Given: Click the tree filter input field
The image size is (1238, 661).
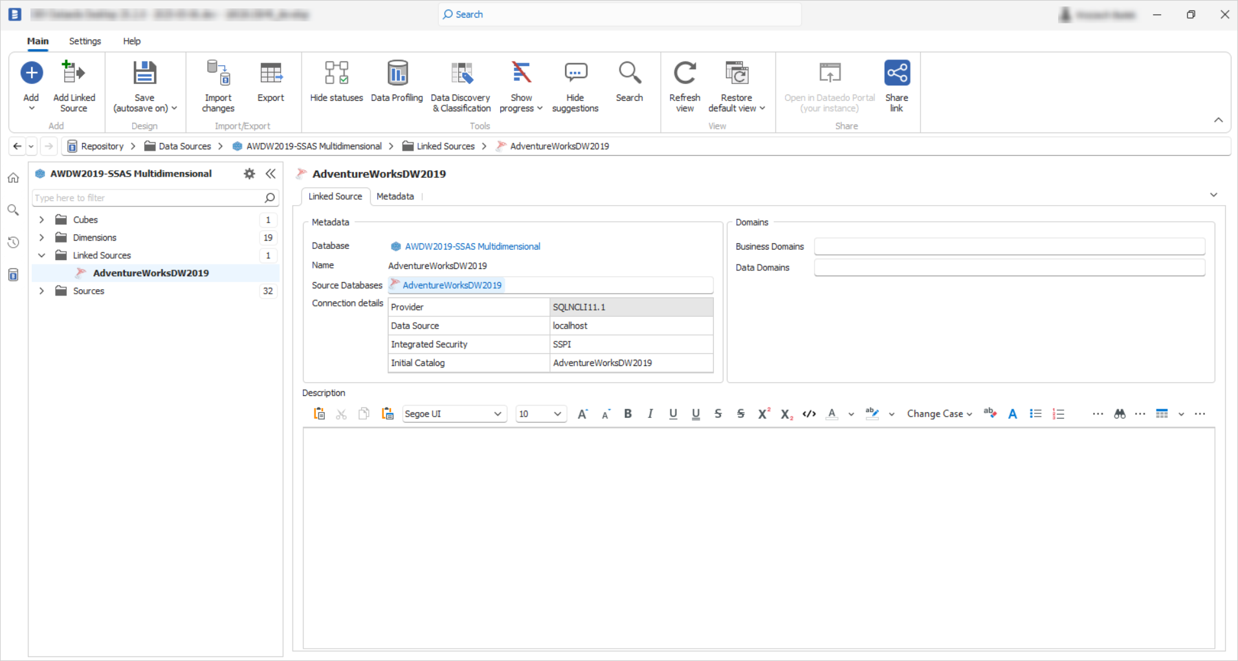Looking at the screenshot, I should coord(155,198).
